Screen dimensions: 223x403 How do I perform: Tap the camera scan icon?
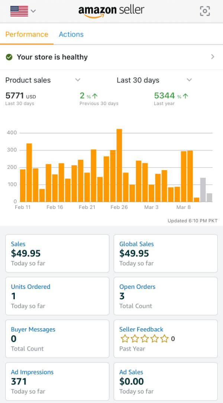205,11
